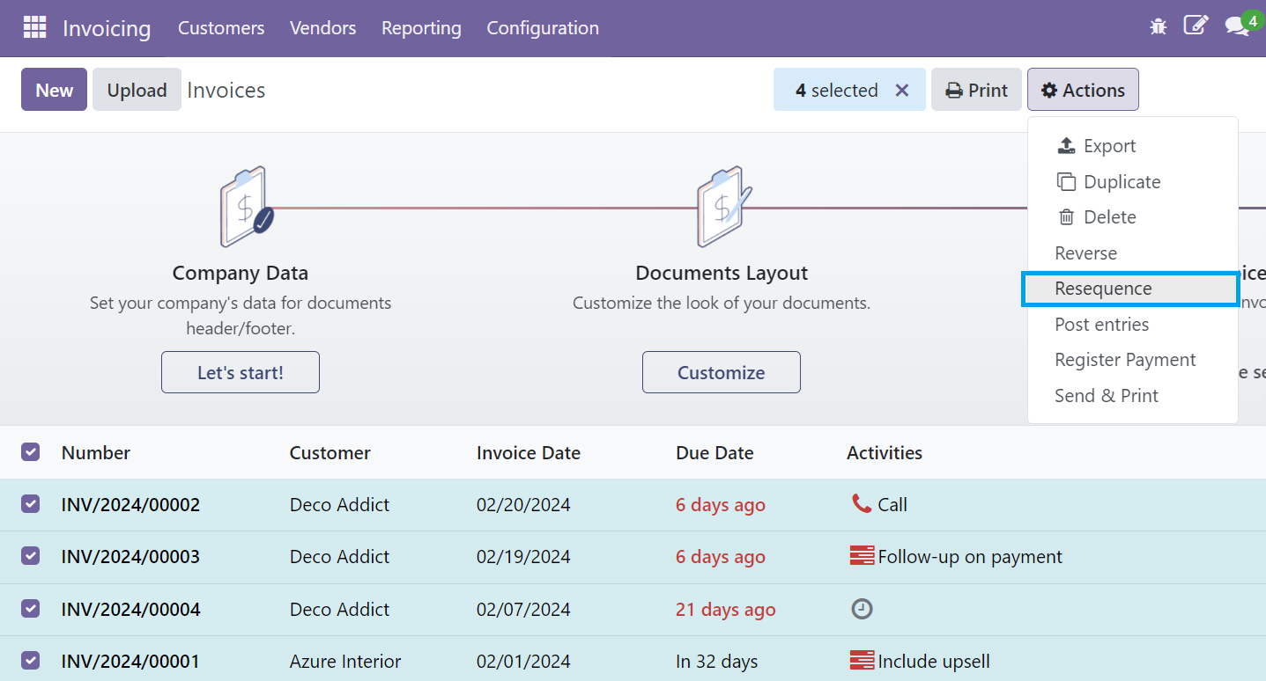Click the Upload button
This screenshot has height=681, width=1266.
137,90
